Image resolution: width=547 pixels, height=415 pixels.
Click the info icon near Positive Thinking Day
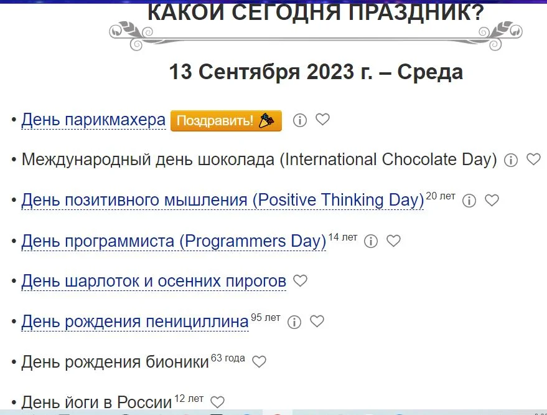click(x=469, y=201)
